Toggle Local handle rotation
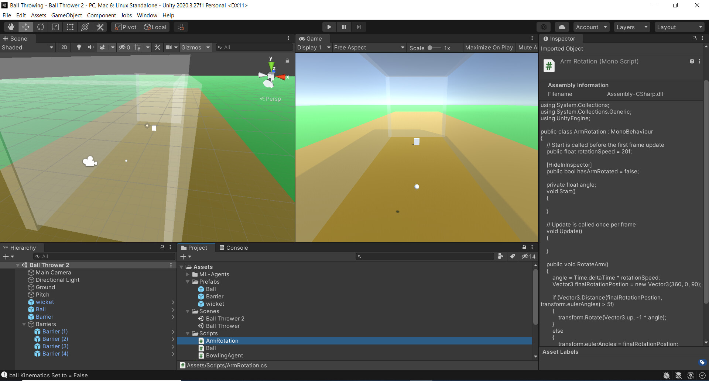709x381 pixels. [x=155, y=27]
